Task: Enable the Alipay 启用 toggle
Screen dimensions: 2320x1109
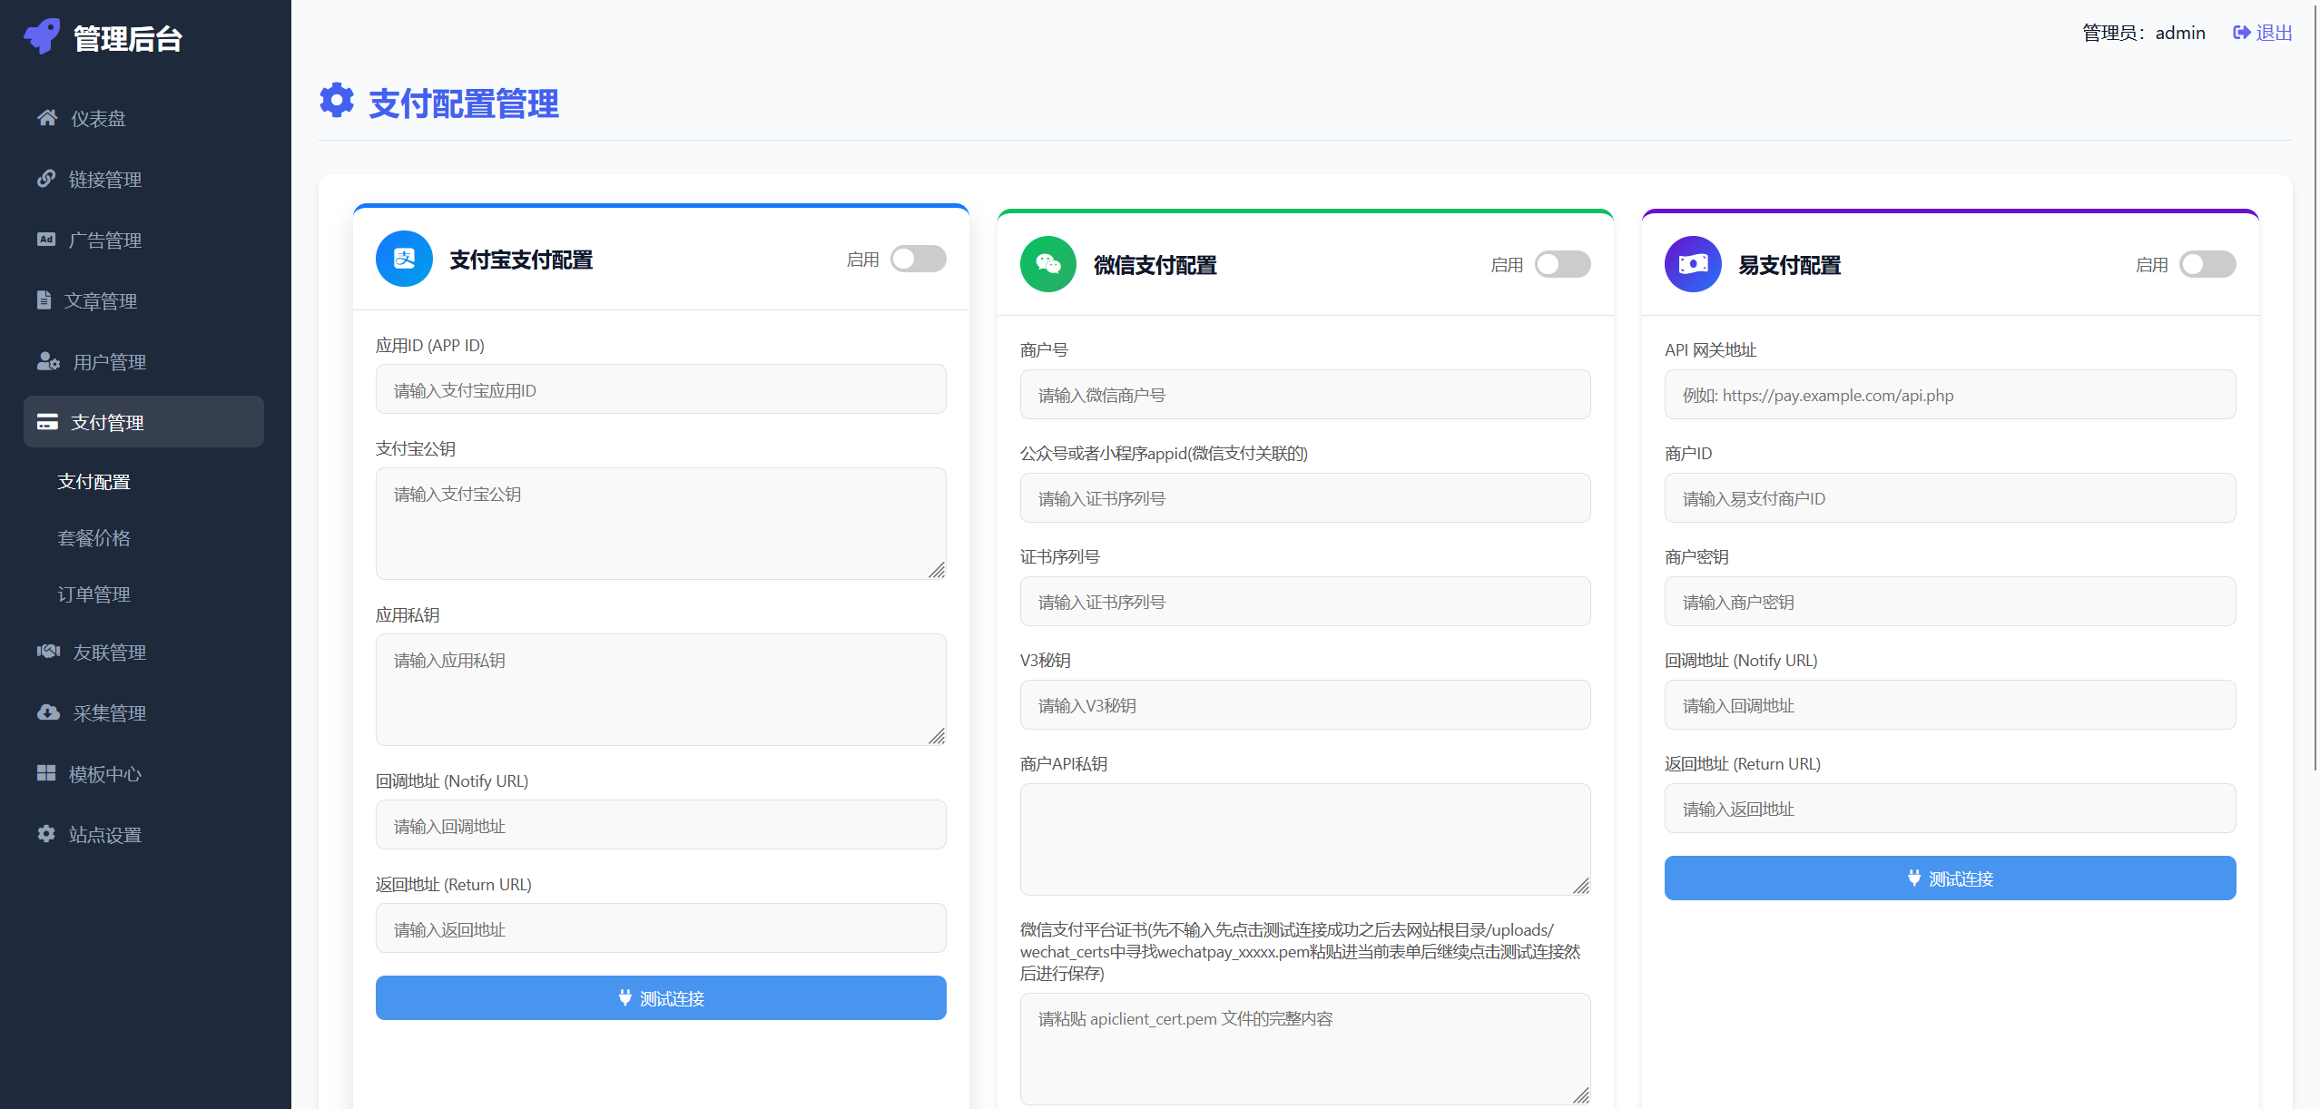Action: [x=919, y=259]
